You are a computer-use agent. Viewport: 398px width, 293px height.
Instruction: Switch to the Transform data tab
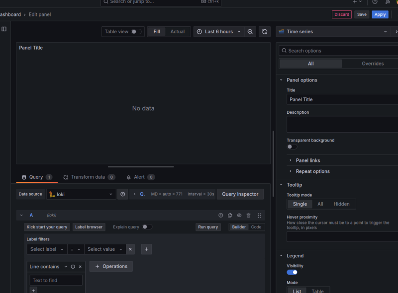89,177
